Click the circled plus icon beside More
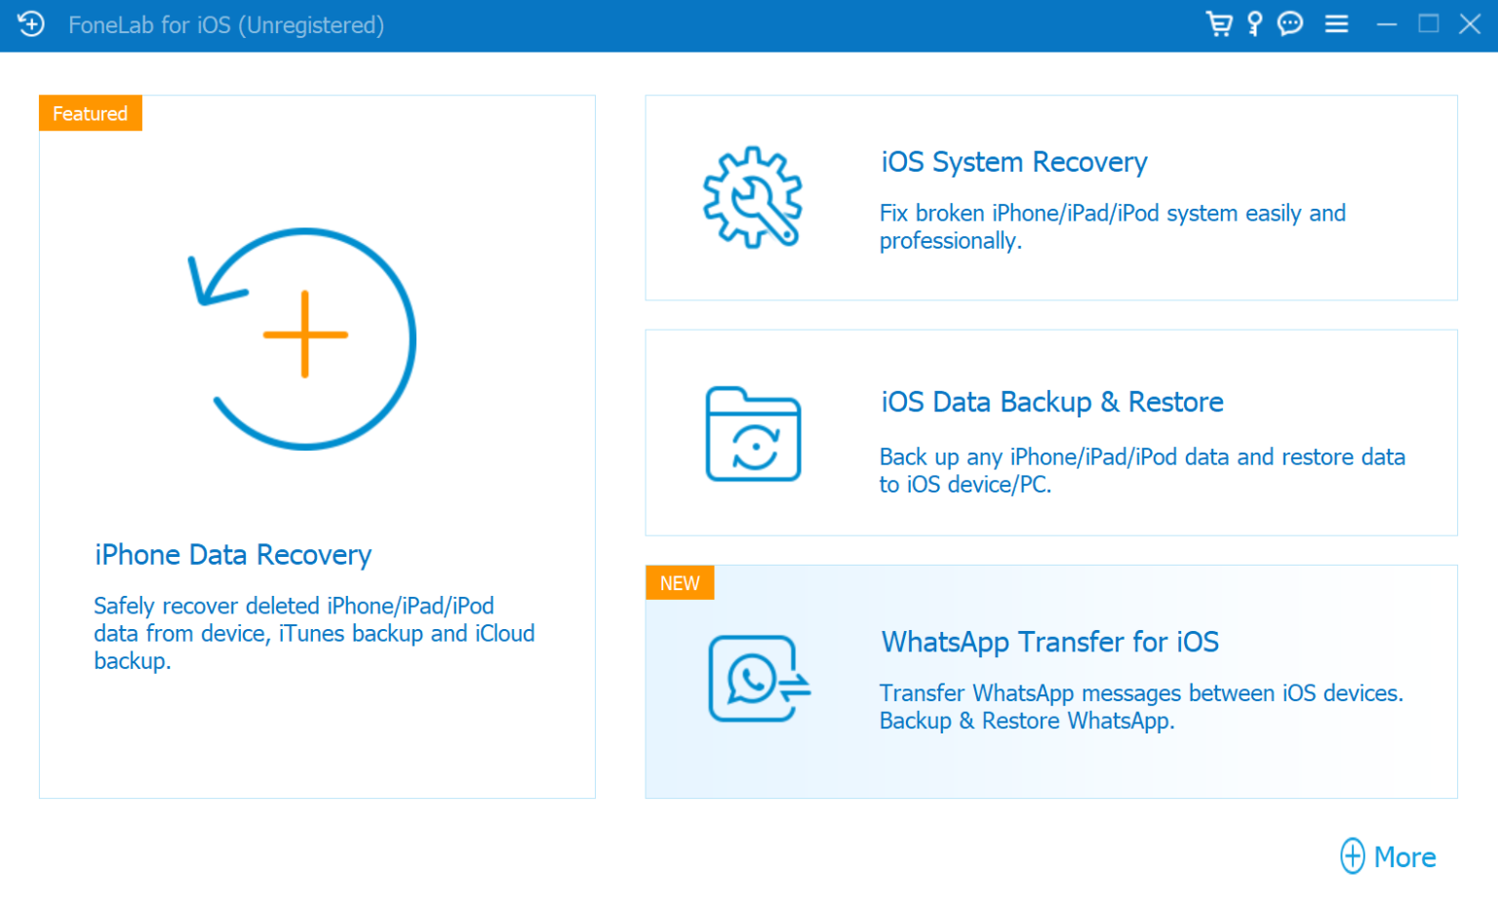The image size is (1498, 908). [1352, 856]
